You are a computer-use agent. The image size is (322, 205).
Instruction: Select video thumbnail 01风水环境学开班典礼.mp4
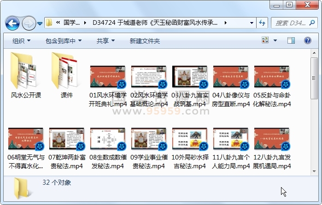108,77
